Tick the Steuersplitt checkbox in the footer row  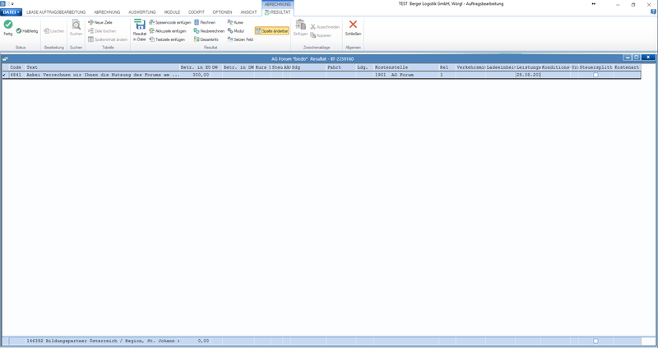[x=595, y=341]
